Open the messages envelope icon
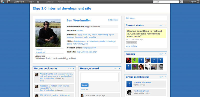The height and width of the screenshot is (97, 200). click(38, 2)
